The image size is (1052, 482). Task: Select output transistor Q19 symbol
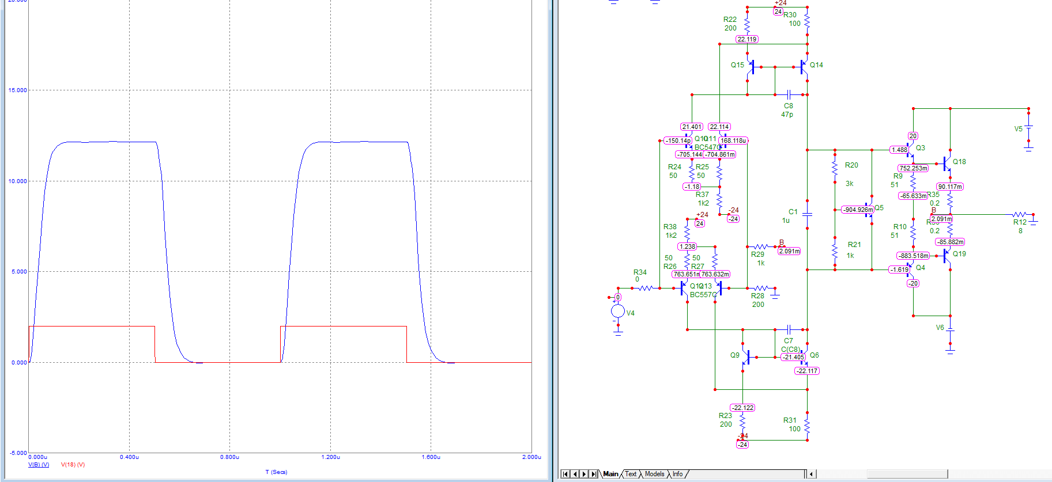(x=947, y=256)
